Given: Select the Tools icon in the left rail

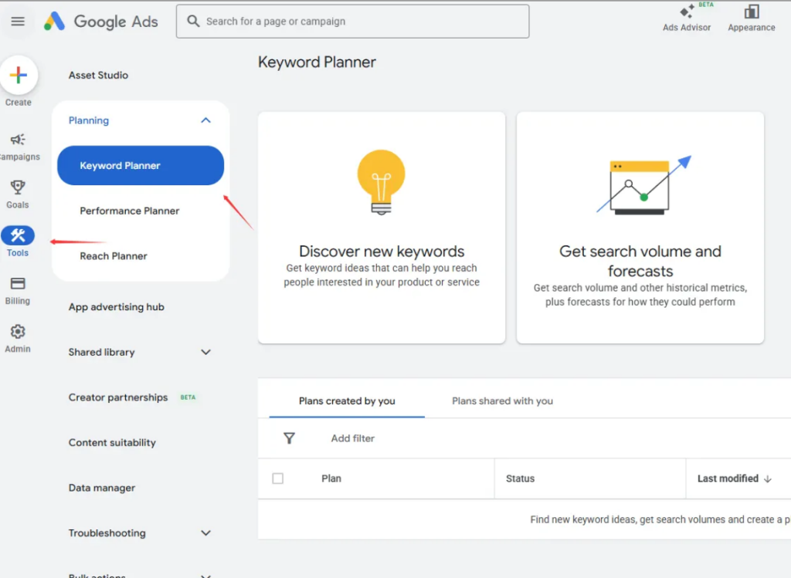Looking at the screenshot, I should tap(17, 235).
